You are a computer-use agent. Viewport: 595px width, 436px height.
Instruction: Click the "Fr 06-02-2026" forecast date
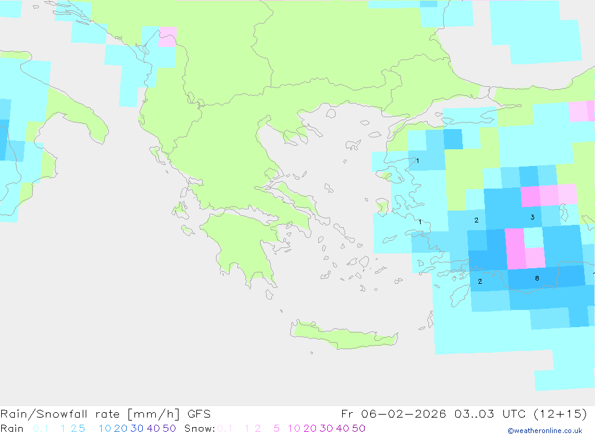click(394, 413)
